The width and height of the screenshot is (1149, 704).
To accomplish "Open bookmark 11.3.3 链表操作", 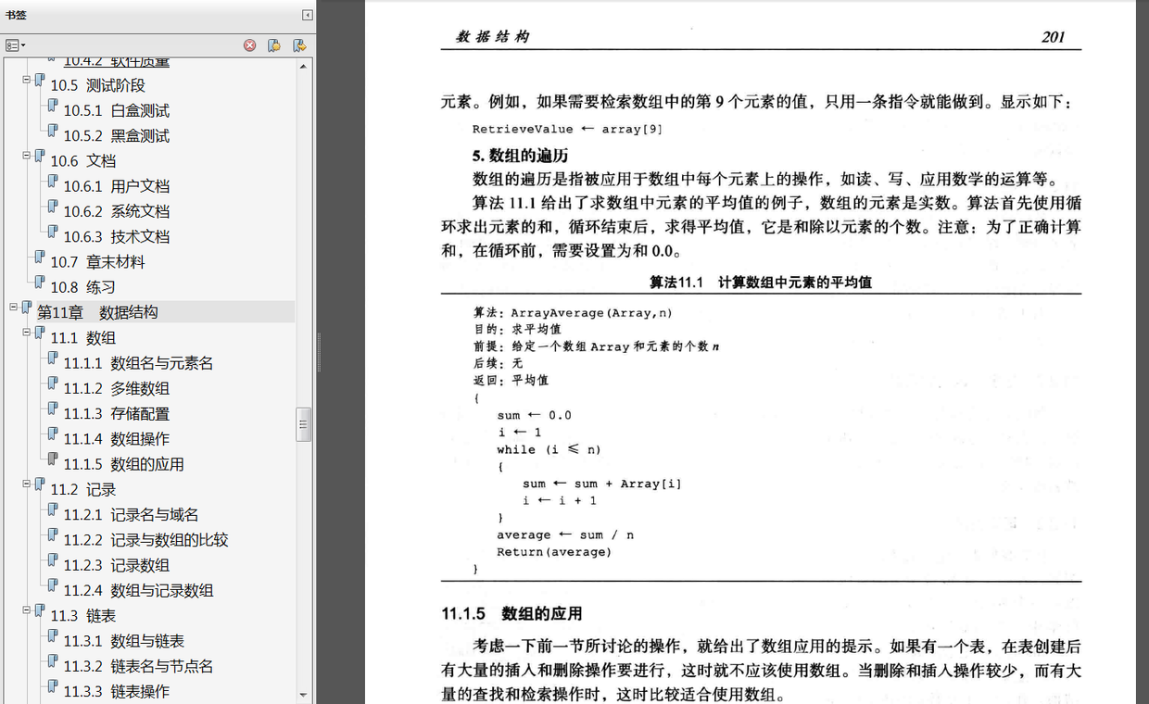I will point(116,691).
